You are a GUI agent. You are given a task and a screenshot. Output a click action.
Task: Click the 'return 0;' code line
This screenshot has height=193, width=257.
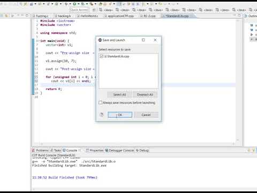pos(54,89)
